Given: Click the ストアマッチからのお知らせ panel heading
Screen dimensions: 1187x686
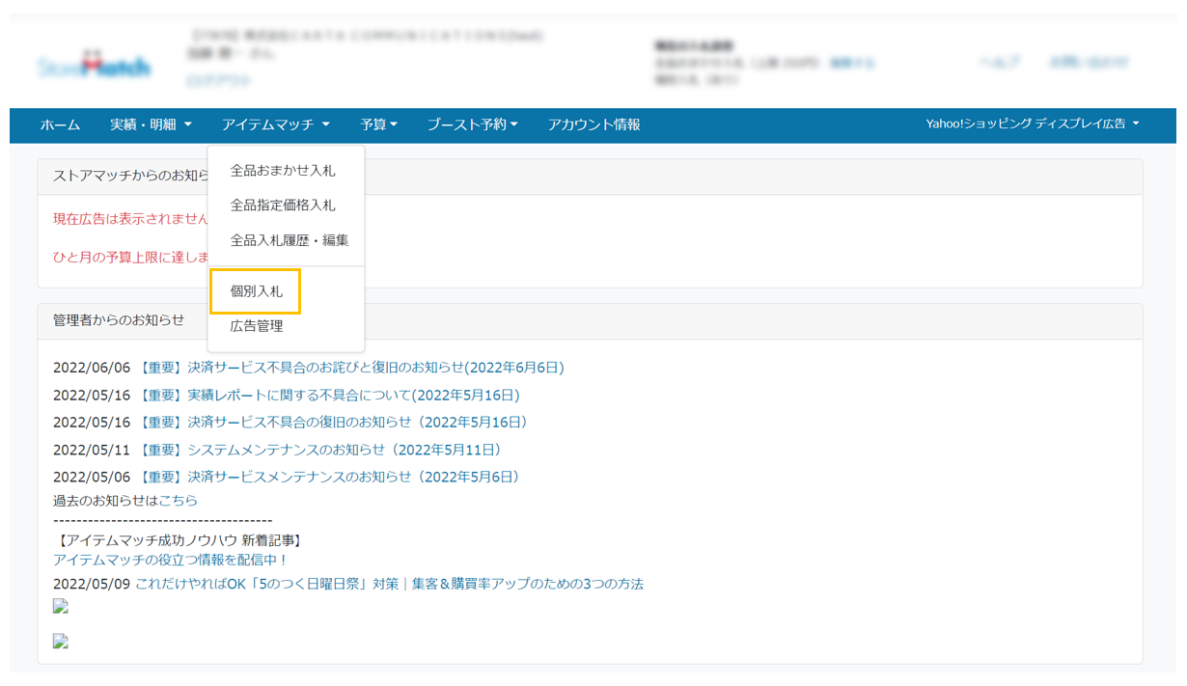Looking at the screenshot, I should pos(130,176).
